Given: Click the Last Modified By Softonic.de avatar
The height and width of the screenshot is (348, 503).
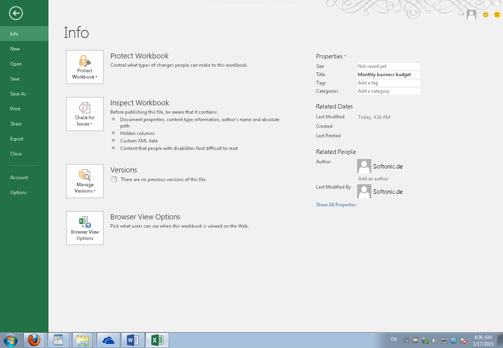Looking at the screenshot, I should (x=364, y=192).
